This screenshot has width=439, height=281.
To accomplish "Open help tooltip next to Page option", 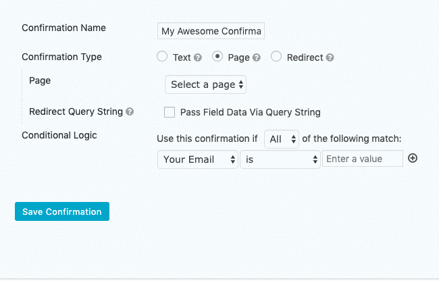I will pyautogui.click(x=257, y=57).
